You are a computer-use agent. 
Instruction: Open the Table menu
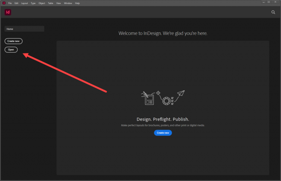(50, 3)
